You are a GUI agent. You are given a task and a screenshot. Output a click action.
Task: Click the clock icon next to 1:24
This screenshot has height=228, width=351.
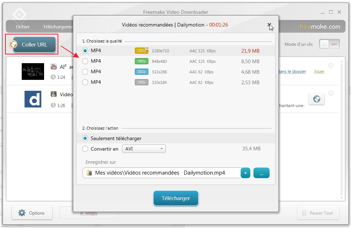pos(53,77)
